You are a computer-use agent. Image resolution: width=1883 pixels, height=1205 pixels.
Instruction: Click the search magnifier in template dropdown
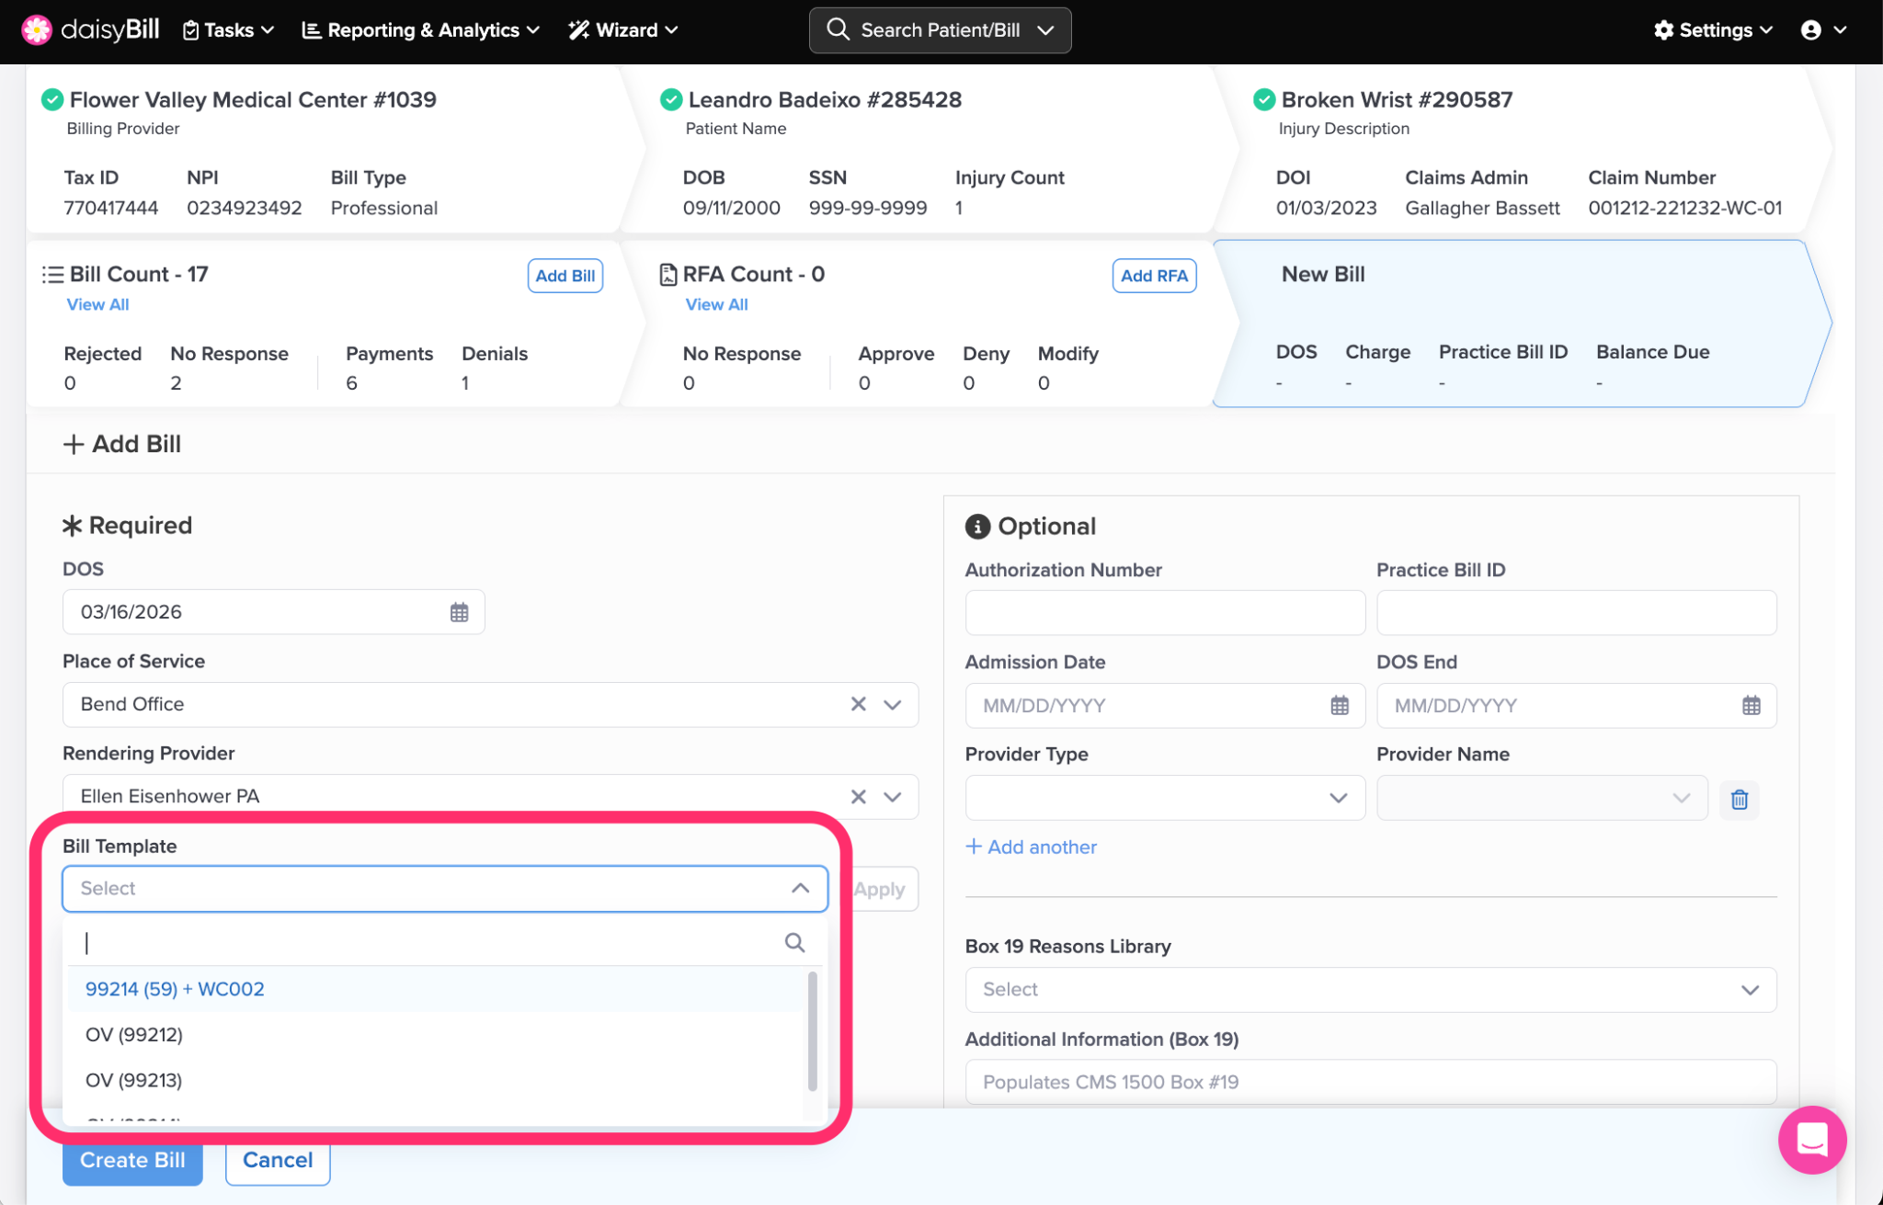[x=794, y=942]
